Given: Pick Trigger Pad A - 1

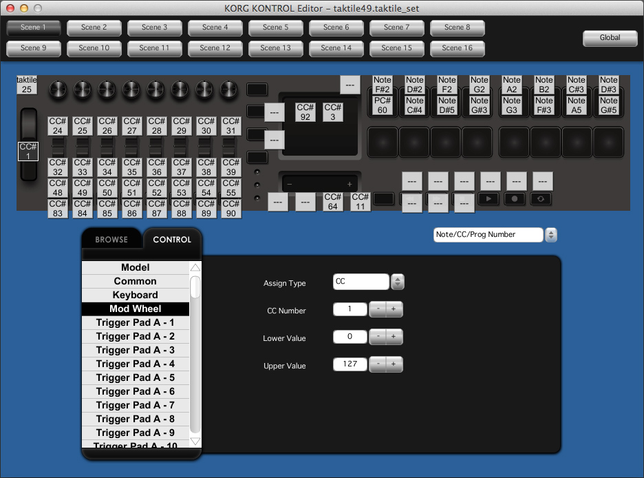Looking at the screenshot, I should (136, 322).
